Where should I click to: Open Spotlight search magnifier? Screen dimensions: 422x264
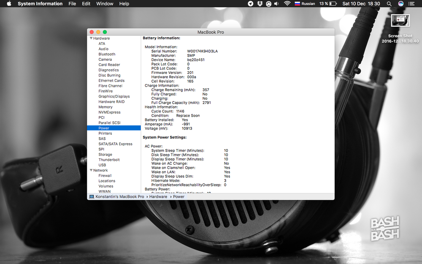pyautogui.click(x=389, y=3)
